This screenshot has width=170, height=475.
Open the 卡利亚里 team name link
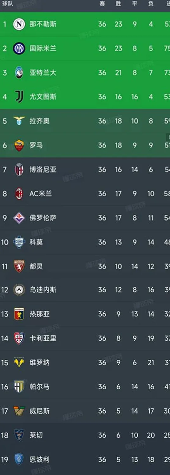click(43, 338)
